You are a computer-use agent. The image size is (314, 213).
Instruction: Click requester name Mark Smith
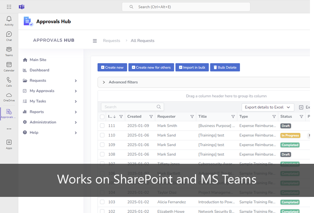click(167, 126)
